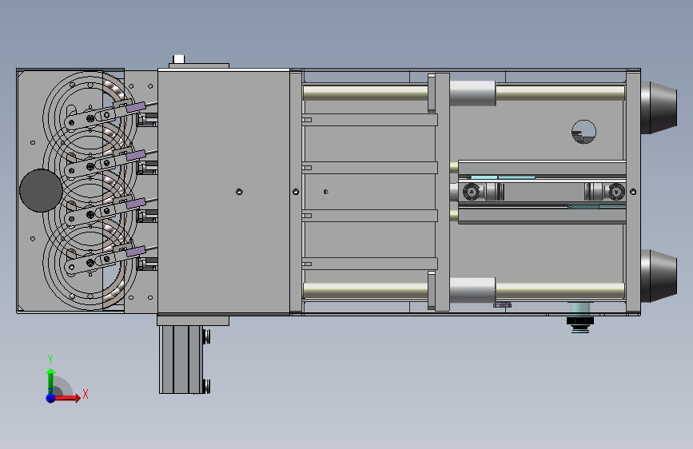
Task: Select the small white bolt on top of frame
Action: pyautogui.click(x=179, y=59)
